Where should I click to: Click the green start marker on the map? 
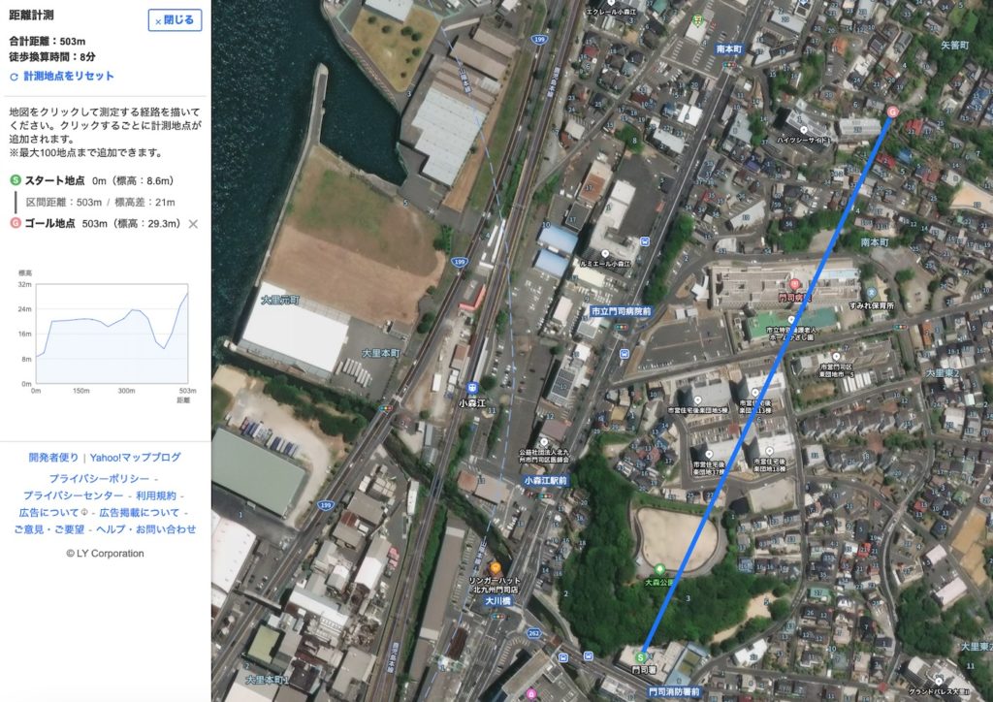pos(641,657)
